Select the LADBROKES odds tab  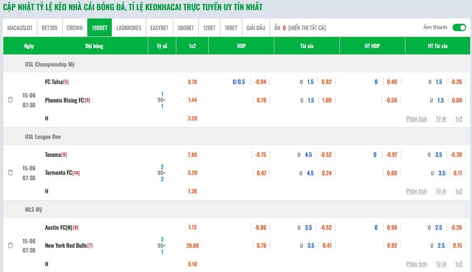129,28
